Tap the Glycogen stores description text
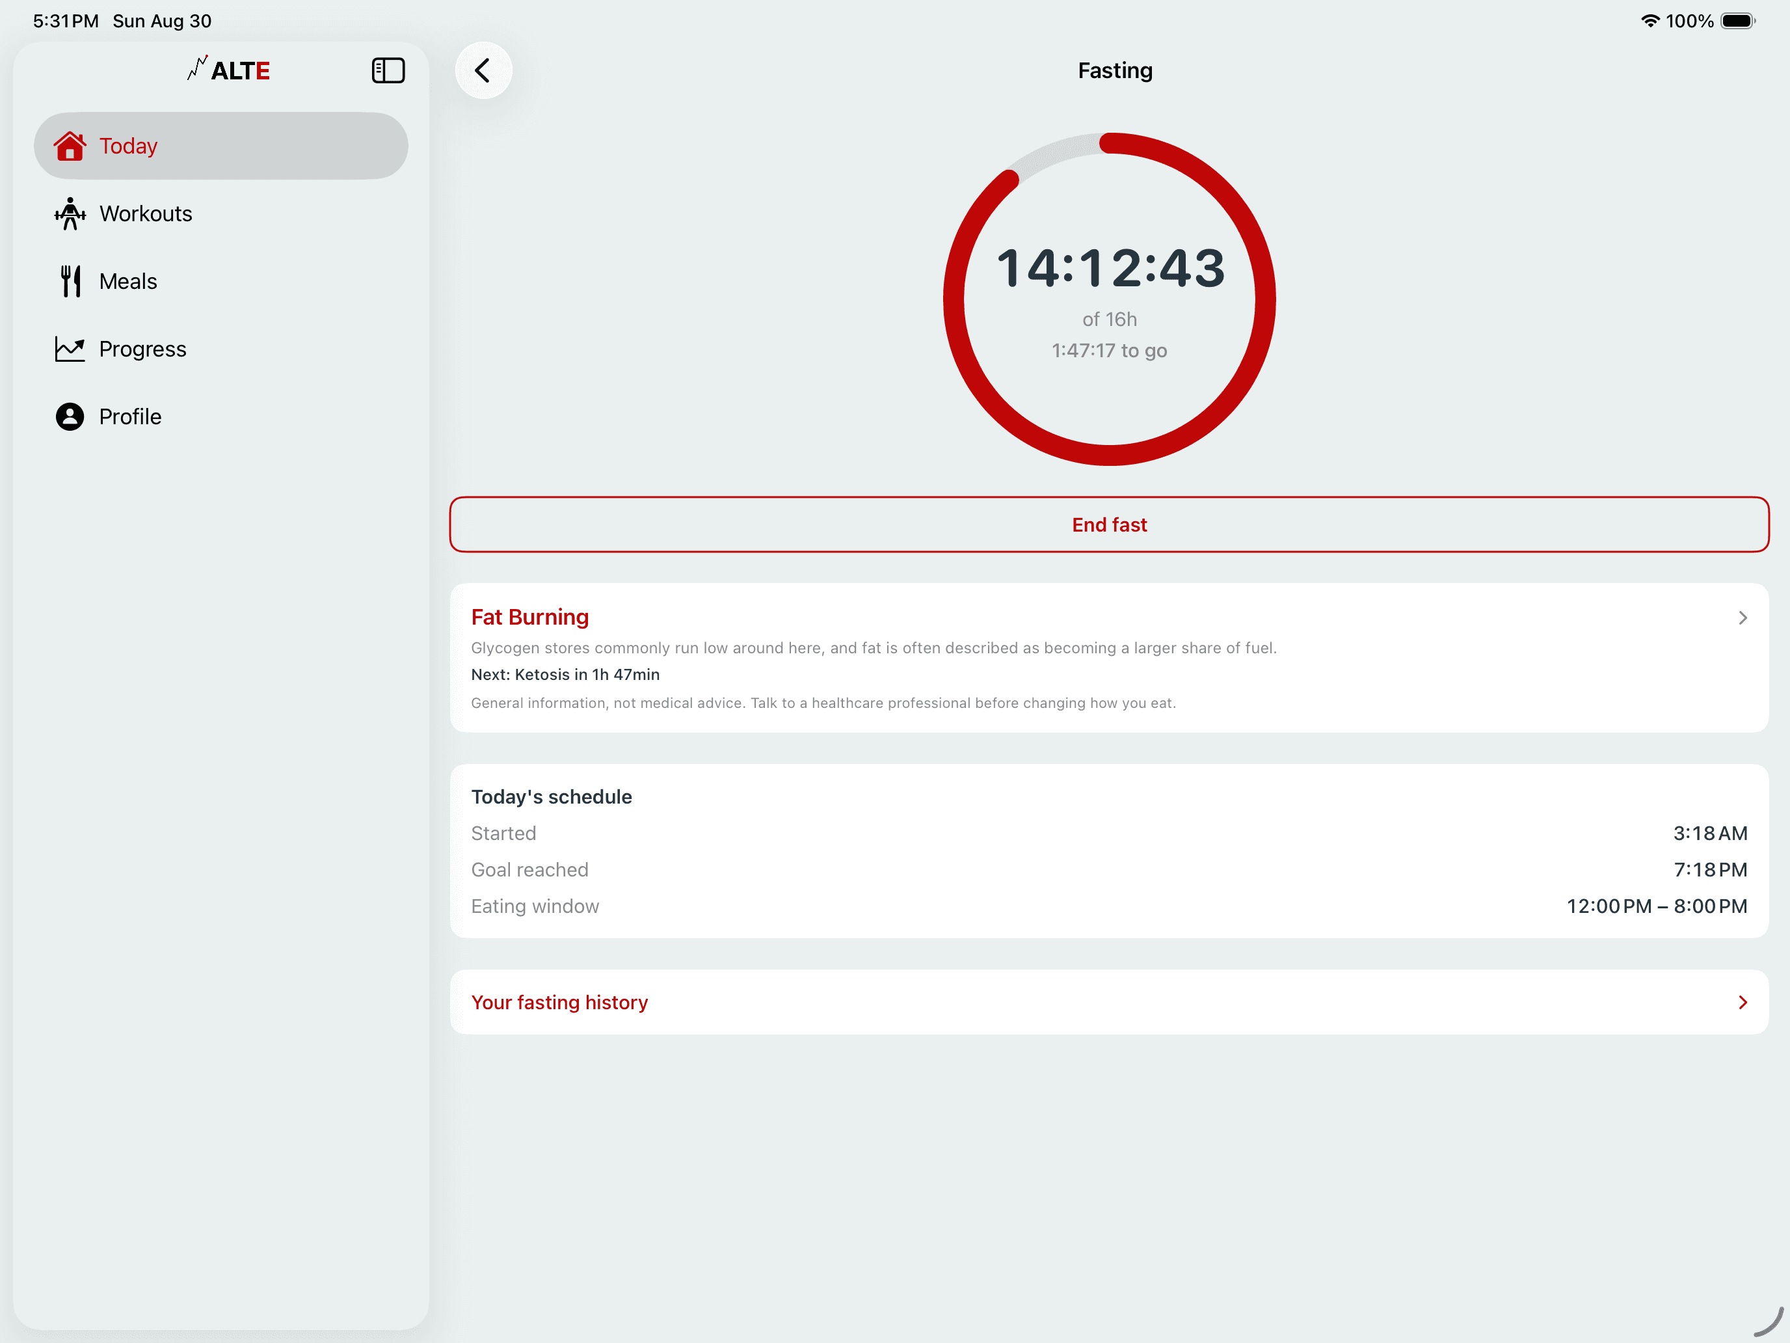Image resolution: width=1790 pixels, height=1343 pixels. tap(873, 647)
